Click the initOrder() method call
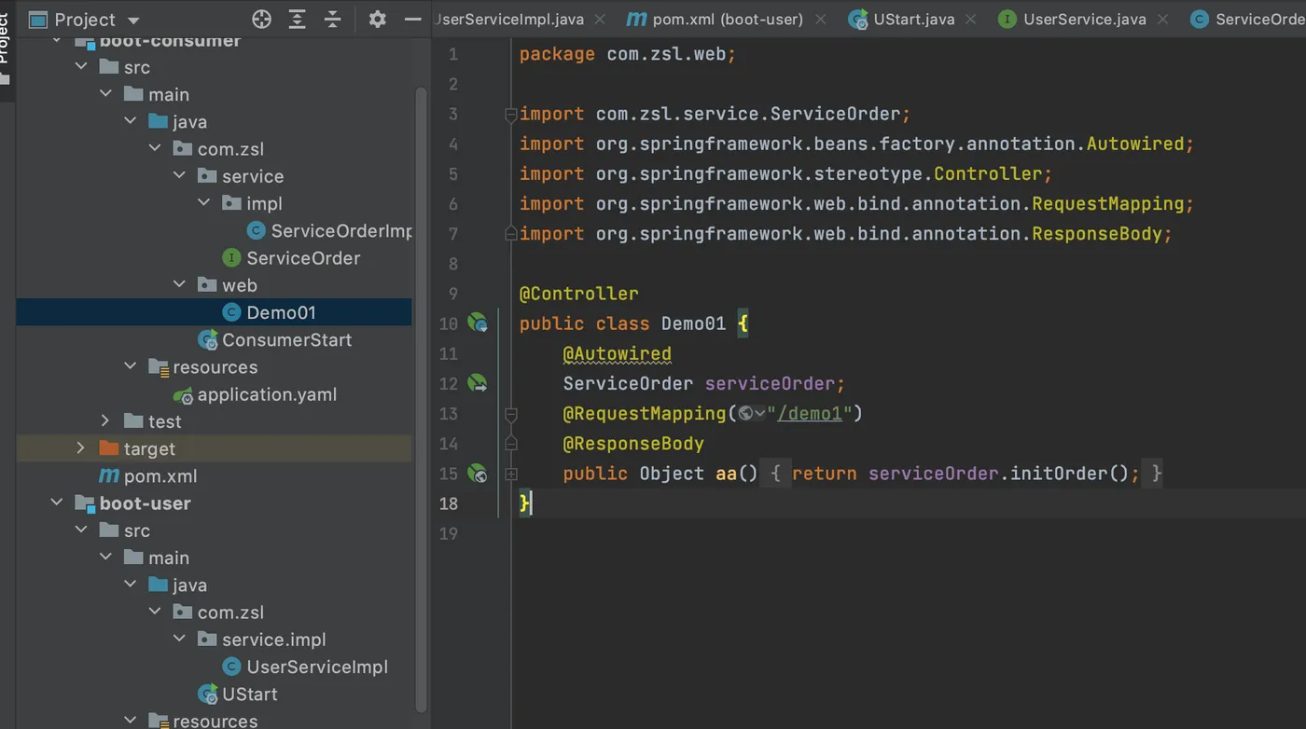 point(1070,474)
